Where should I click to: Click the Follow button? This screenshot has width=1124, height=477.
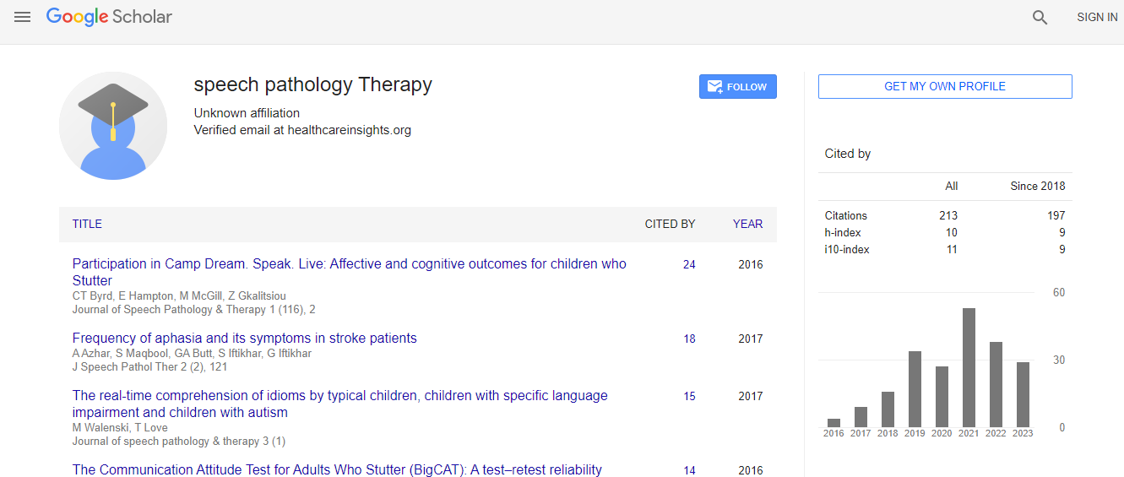click(x=737, y=87)
